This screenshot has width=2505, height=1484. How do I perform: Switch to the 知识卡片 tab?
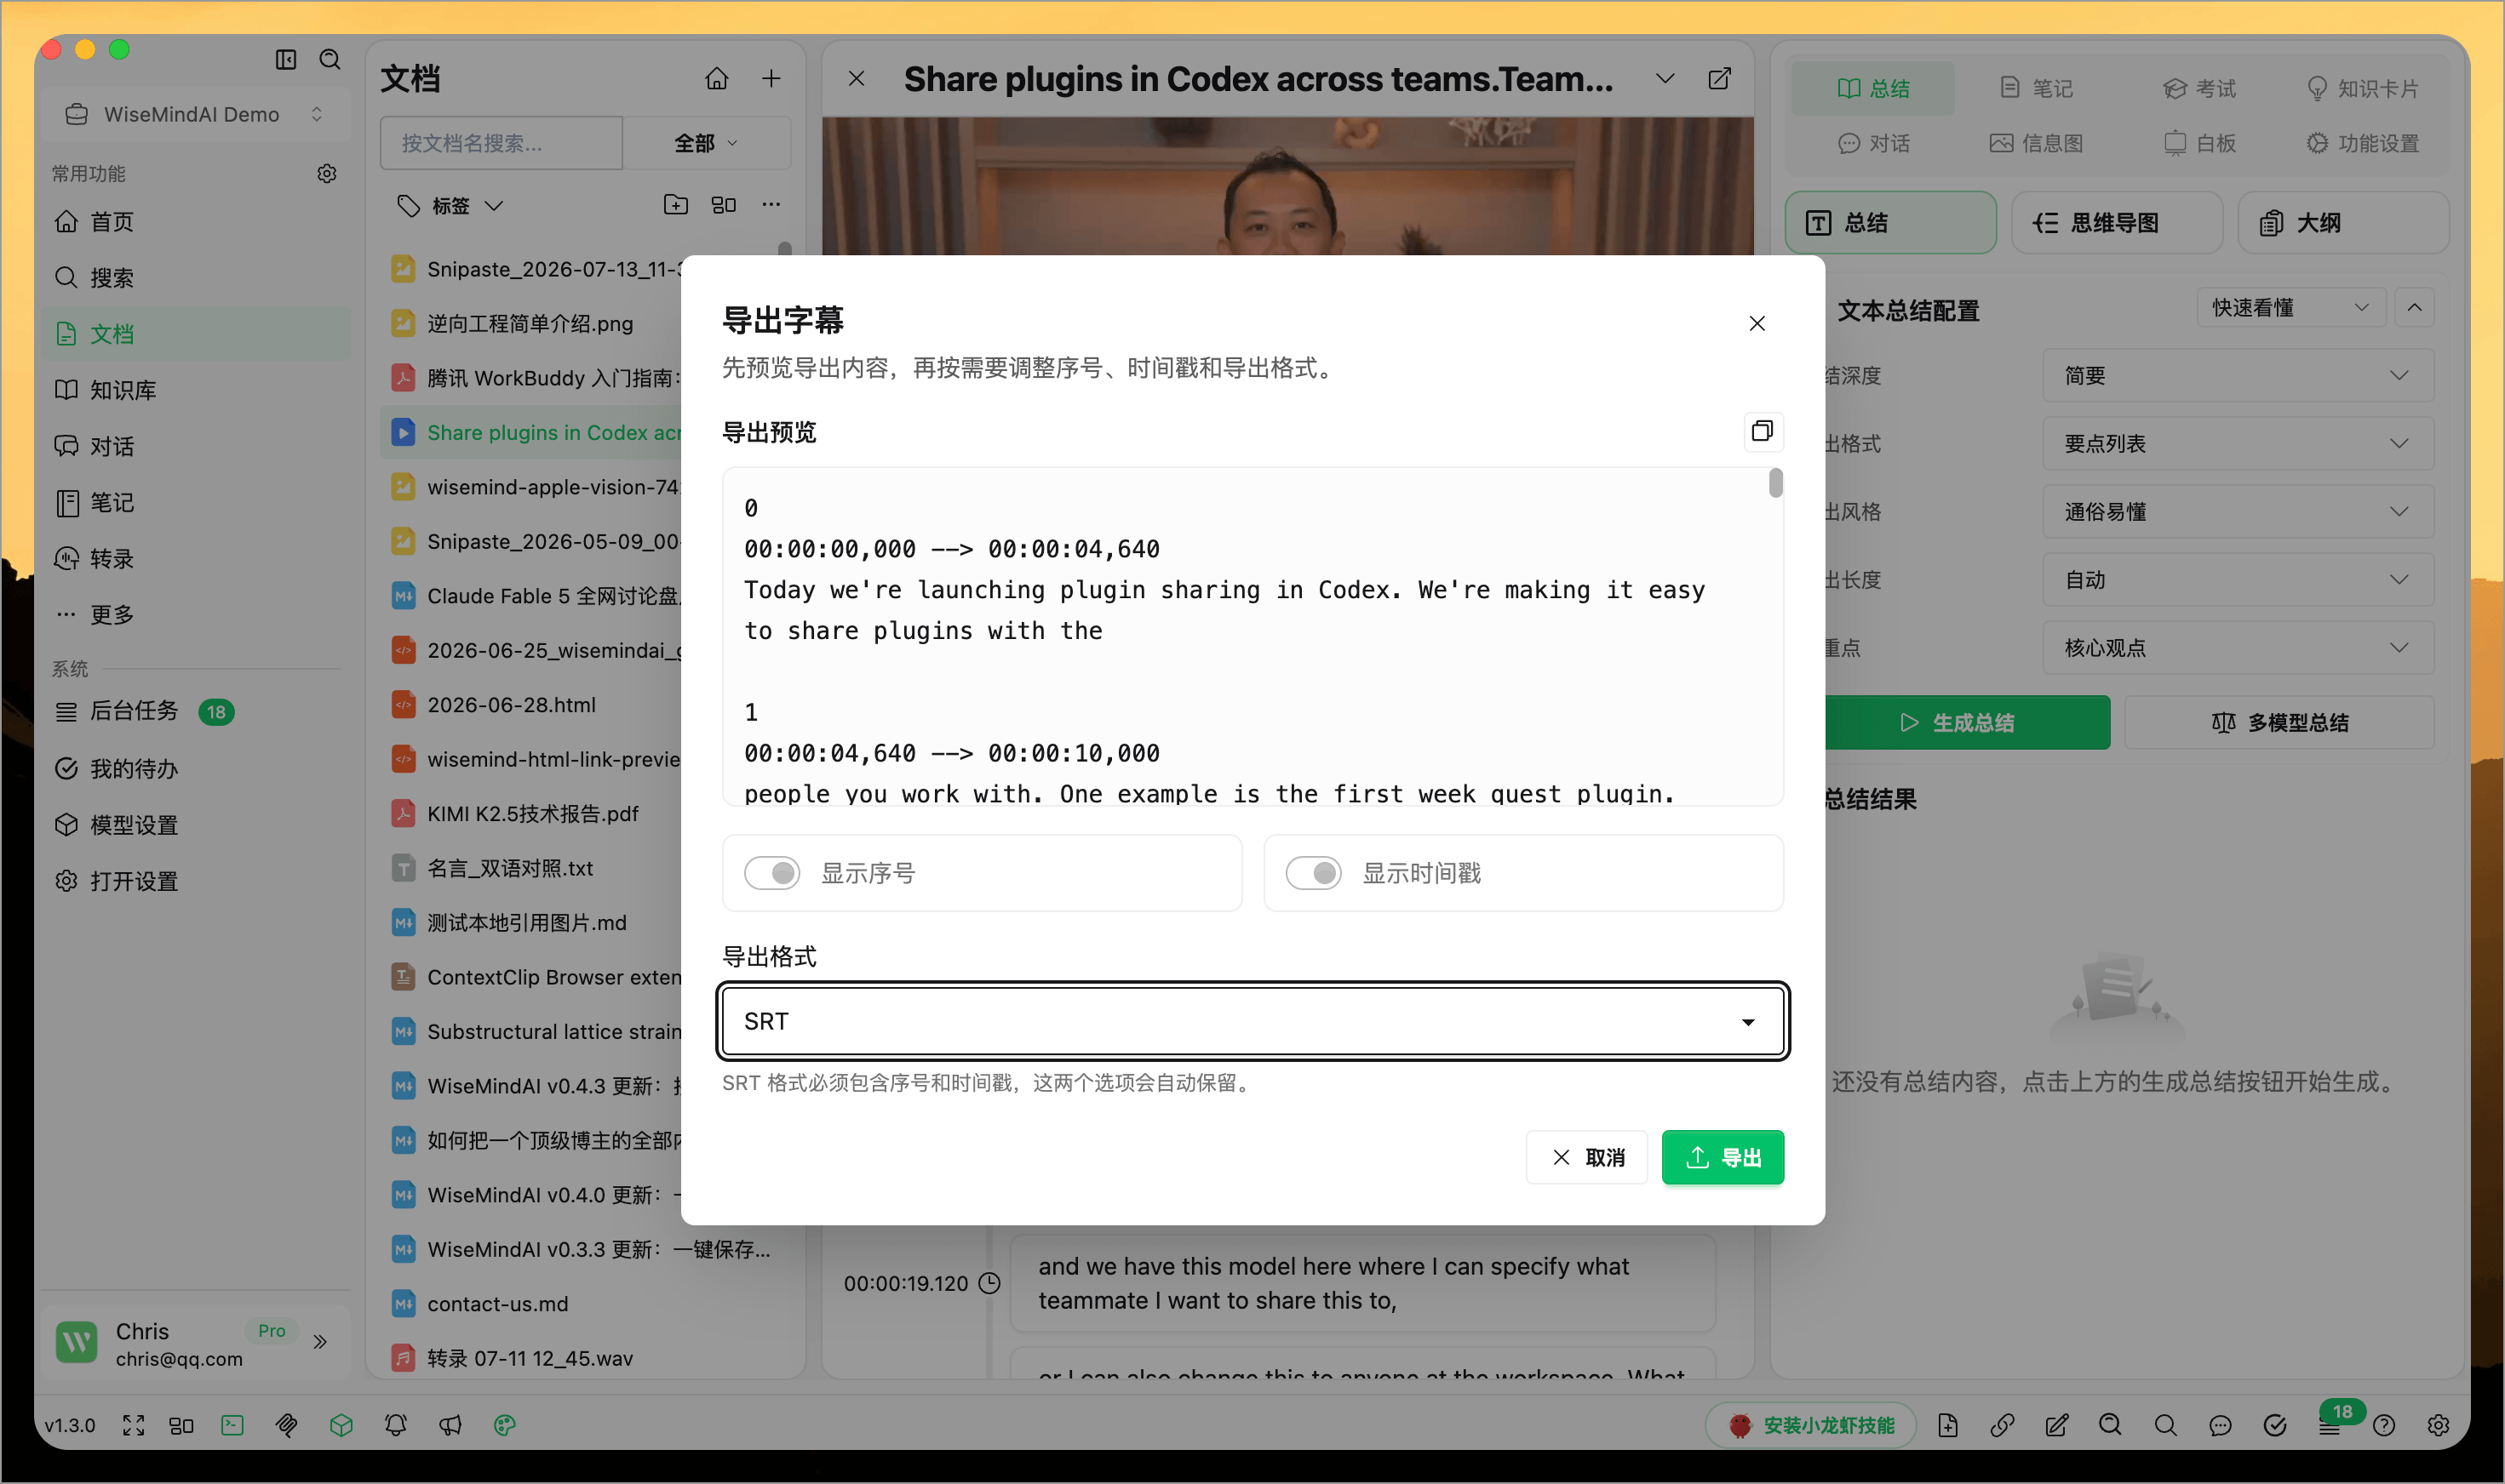(2362, 88)
